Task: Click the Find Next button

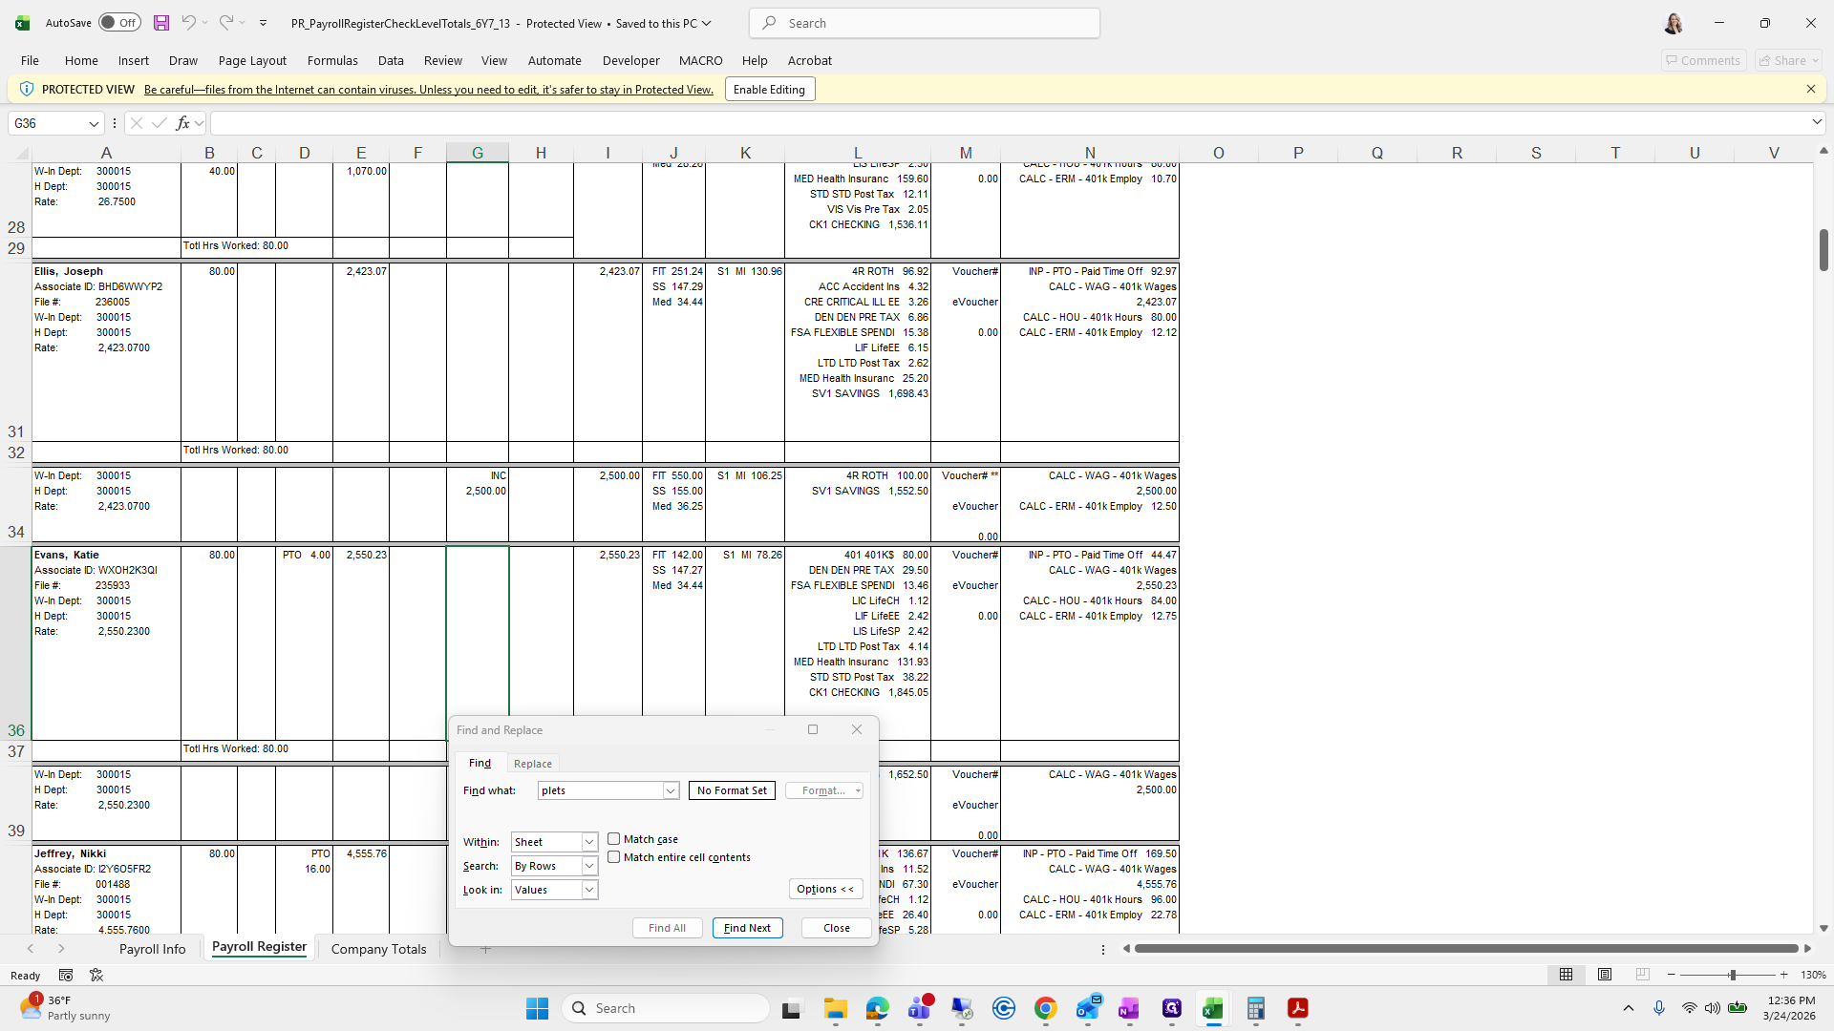Action: (x=747, y=928)
